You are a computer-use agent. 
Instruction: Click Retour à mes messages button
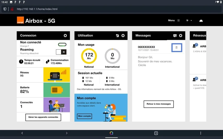tap(159, 104)
